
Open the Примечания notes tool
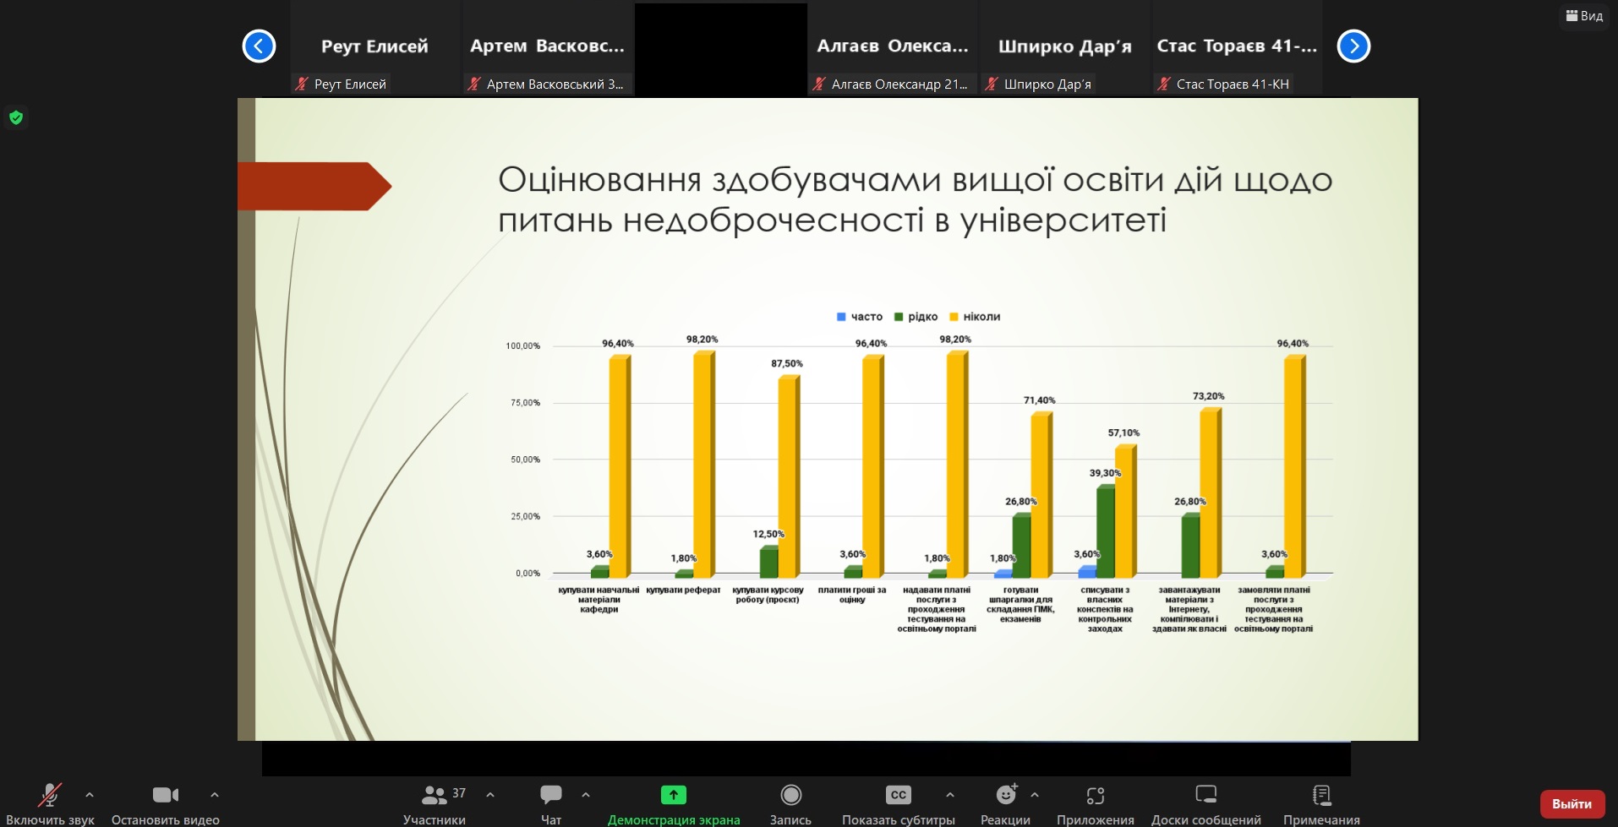[1321, 803]
